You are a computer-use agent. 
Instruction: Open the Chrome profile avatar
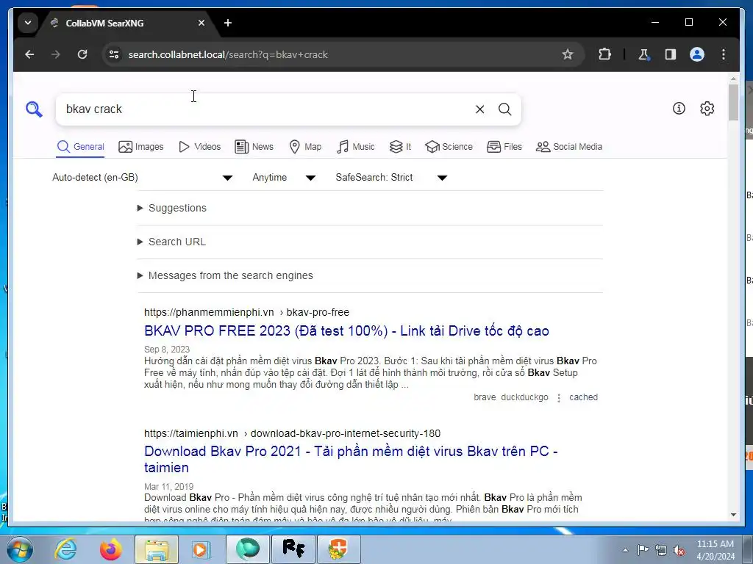pyautogui.click(x=697, y=54)
